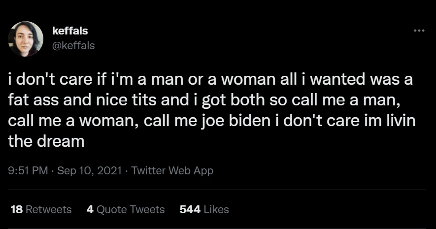Screen dimensions: 436x229
Task: Open the tweet's three-dot more options menu
Action: click(x=419, y=31)
